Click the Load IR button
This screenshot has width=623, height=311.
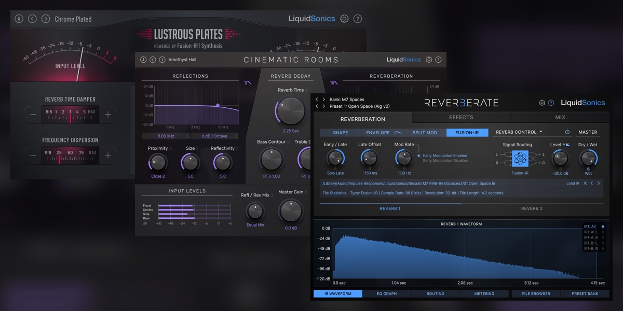pyautogui.click(x=573, y=183)
